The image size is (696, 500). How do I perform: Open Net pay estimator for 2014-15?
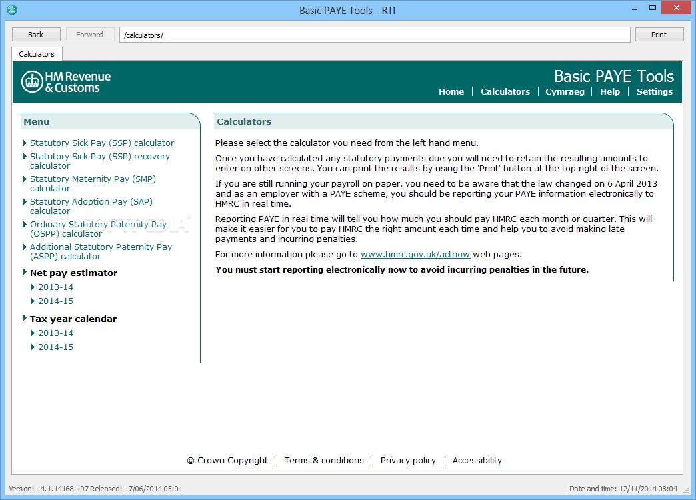(x=55, y=301)
